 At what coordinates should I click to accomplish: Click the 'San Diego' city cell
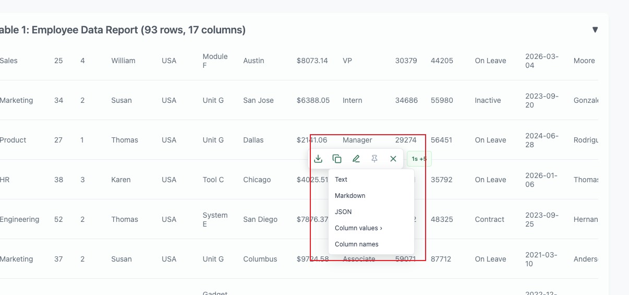260,219
